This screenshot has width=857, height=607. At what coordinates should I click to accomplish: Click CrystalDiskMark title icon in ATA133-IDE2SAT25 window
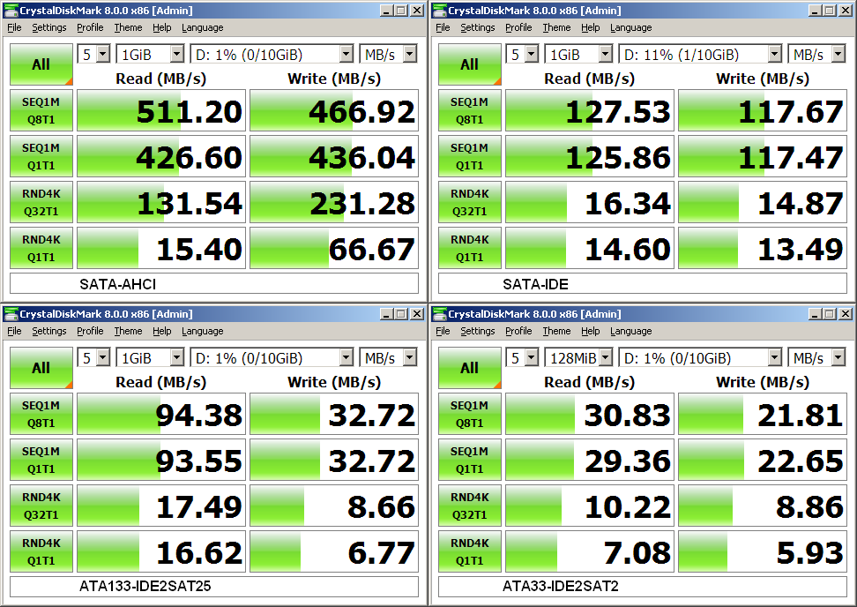click(11, 314)
